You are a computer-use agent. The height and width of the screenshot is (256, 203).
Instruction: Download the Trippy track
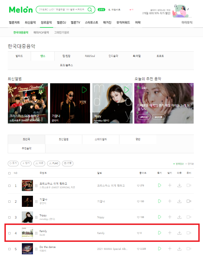[x=179, y=217]
